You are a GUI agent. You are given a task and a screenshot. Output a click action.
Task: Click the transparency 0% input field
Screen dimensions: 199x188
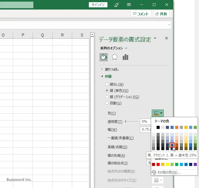[145, 122]
